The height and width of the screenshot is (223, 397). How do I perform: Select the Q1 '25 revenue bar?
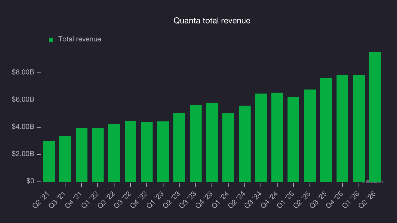click(x=293, y=139)
